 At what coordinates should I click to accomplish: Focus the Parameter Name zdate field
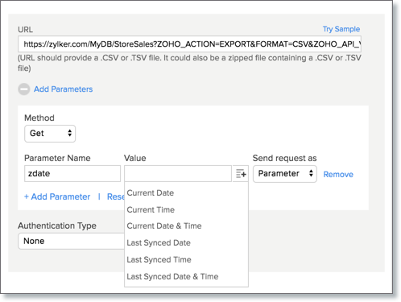72,174
